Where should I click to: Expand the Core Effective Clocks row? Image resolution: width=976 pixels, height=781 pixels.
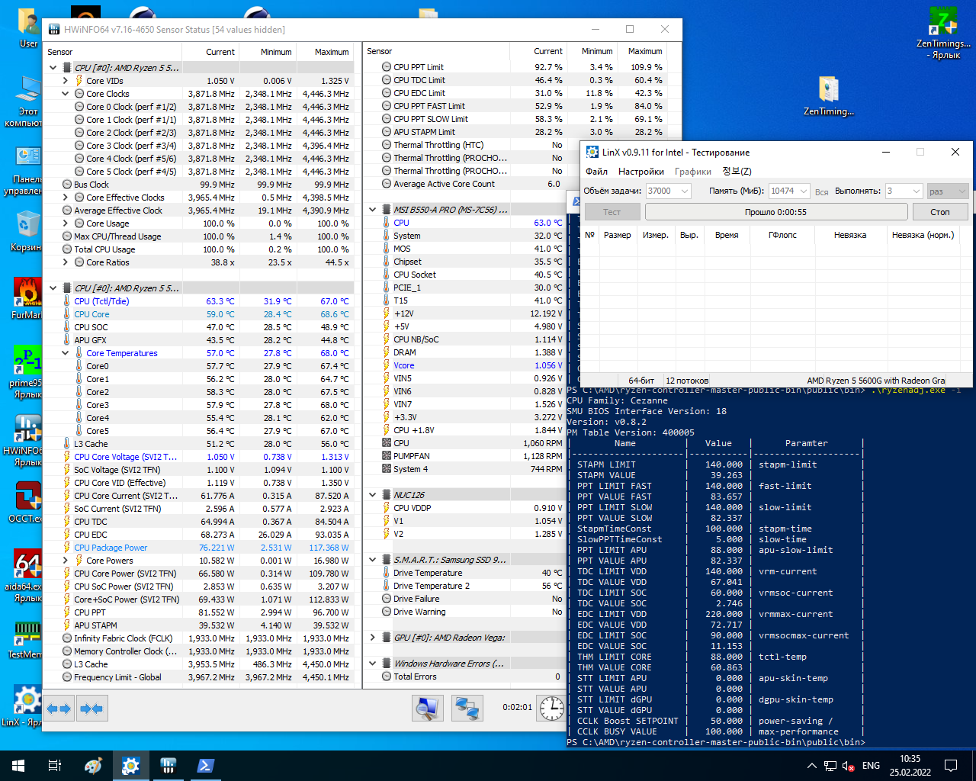tap(66, 198)
